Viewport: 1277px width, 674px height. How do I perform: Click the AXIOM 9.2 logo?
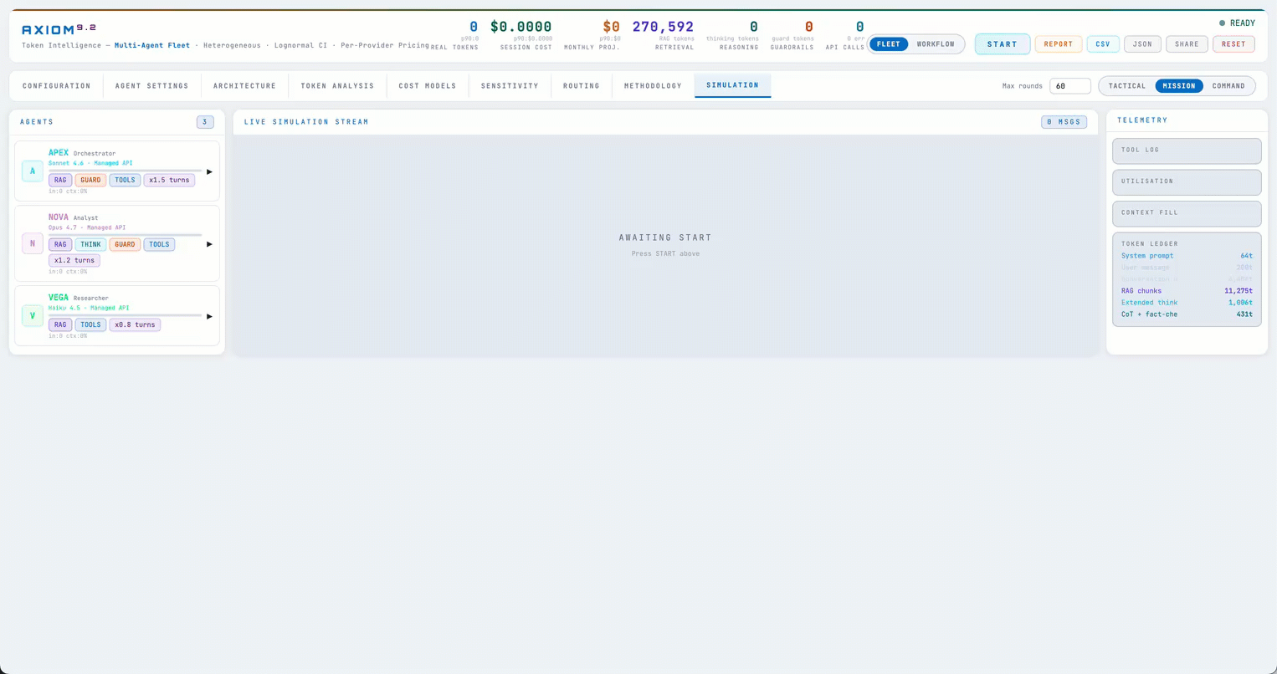tap(59, 29)
